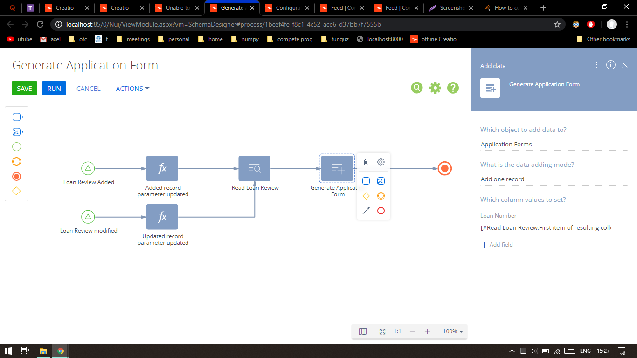Viewport: 637px width, 358px height.
Task: Open element settings gear in the popup menu
Action: (x=381, y=162)
